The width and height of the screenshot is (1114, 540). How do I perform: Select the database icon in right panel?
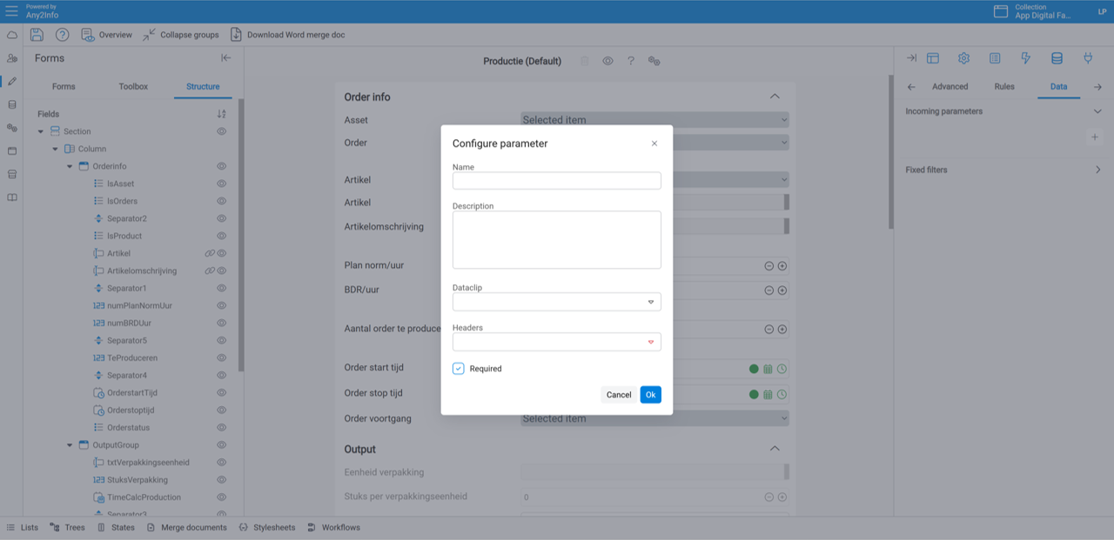pyautogui.click(x=1057, y=58)
